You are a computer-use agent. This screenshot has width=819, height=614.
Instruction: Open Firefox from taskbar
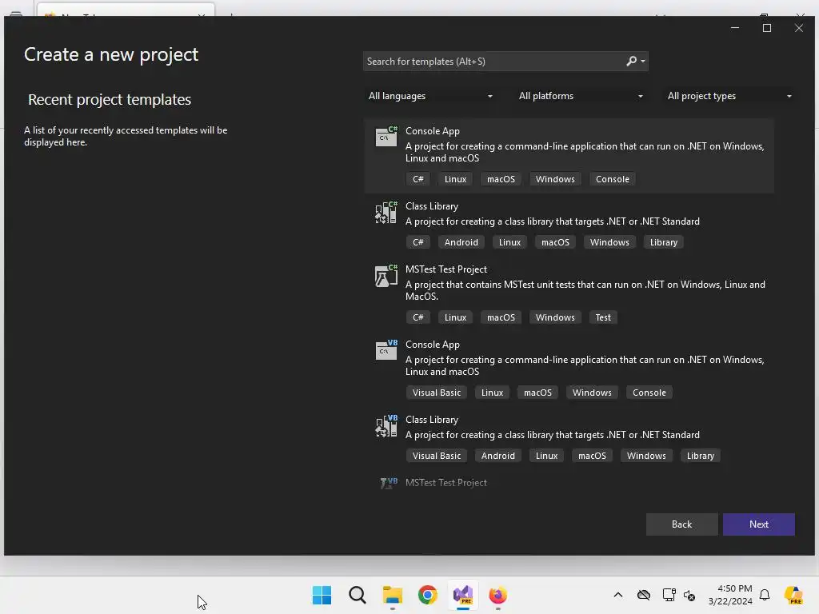tap(497, 595)
